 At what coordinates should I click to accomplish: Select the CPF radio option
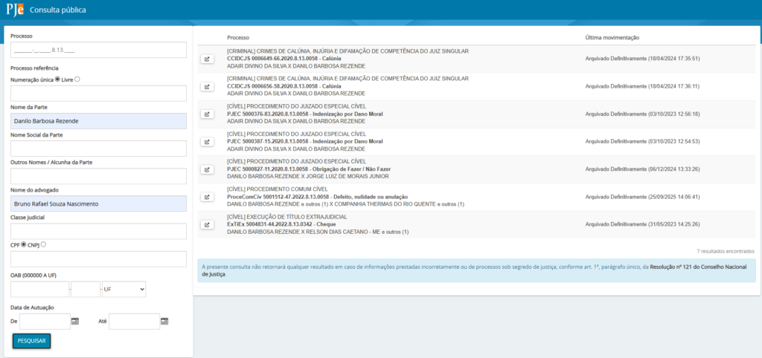tap(23, 244)
